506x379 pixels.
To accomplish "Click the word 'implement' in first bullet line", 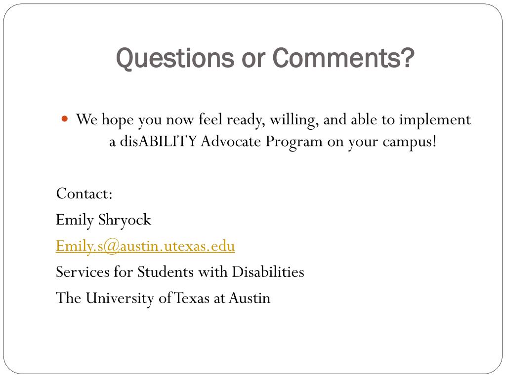I will (x=435, y=120).
